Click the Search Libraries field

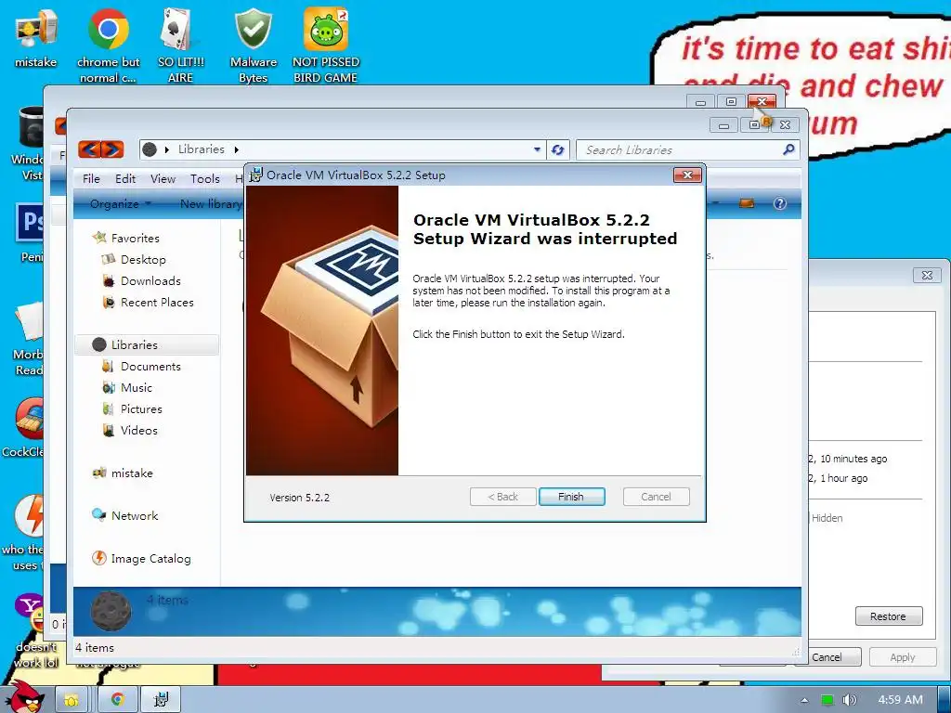click(x=688, y=149)
